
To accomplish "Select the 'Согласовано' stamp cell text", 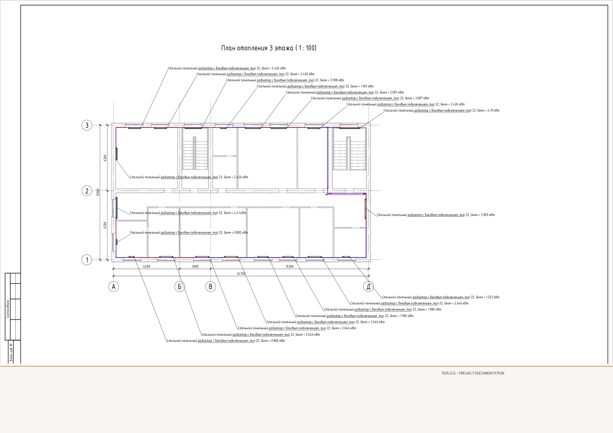I will tap(8, 309).
